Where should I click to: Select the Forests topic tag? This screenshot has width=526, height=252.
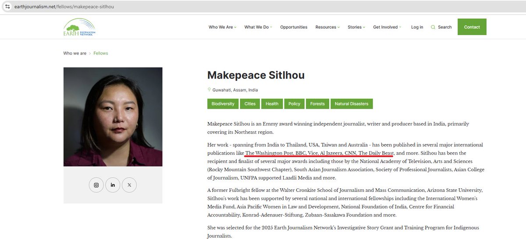coord(317,104)
